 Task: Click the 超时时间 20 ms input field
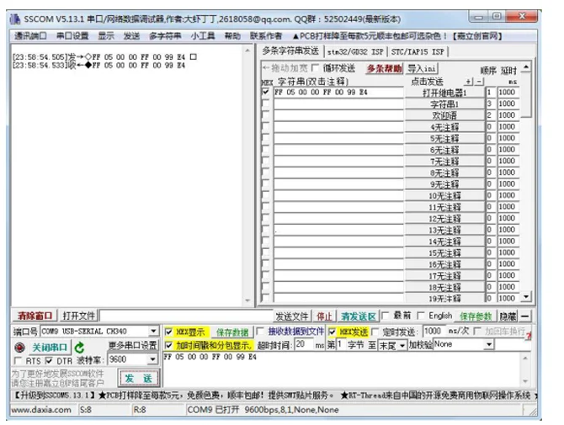coord(304,345)
